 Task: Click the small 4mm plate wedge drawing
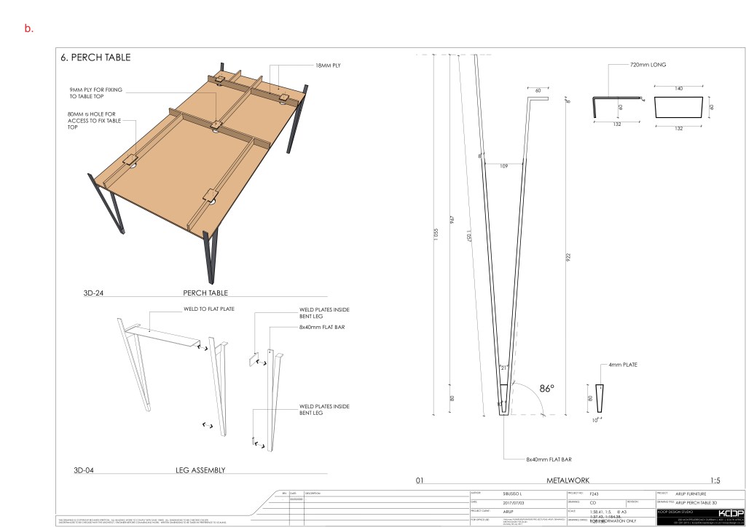(600, 399)
